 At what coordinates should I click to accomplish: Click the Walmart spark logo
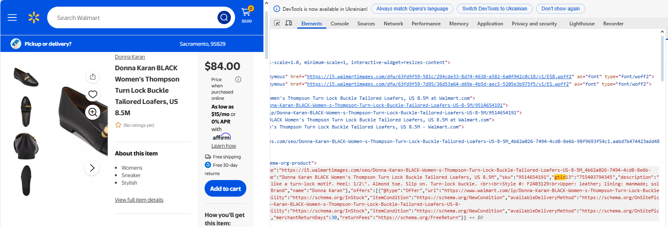pyautogui.click(x=34, y=17)
